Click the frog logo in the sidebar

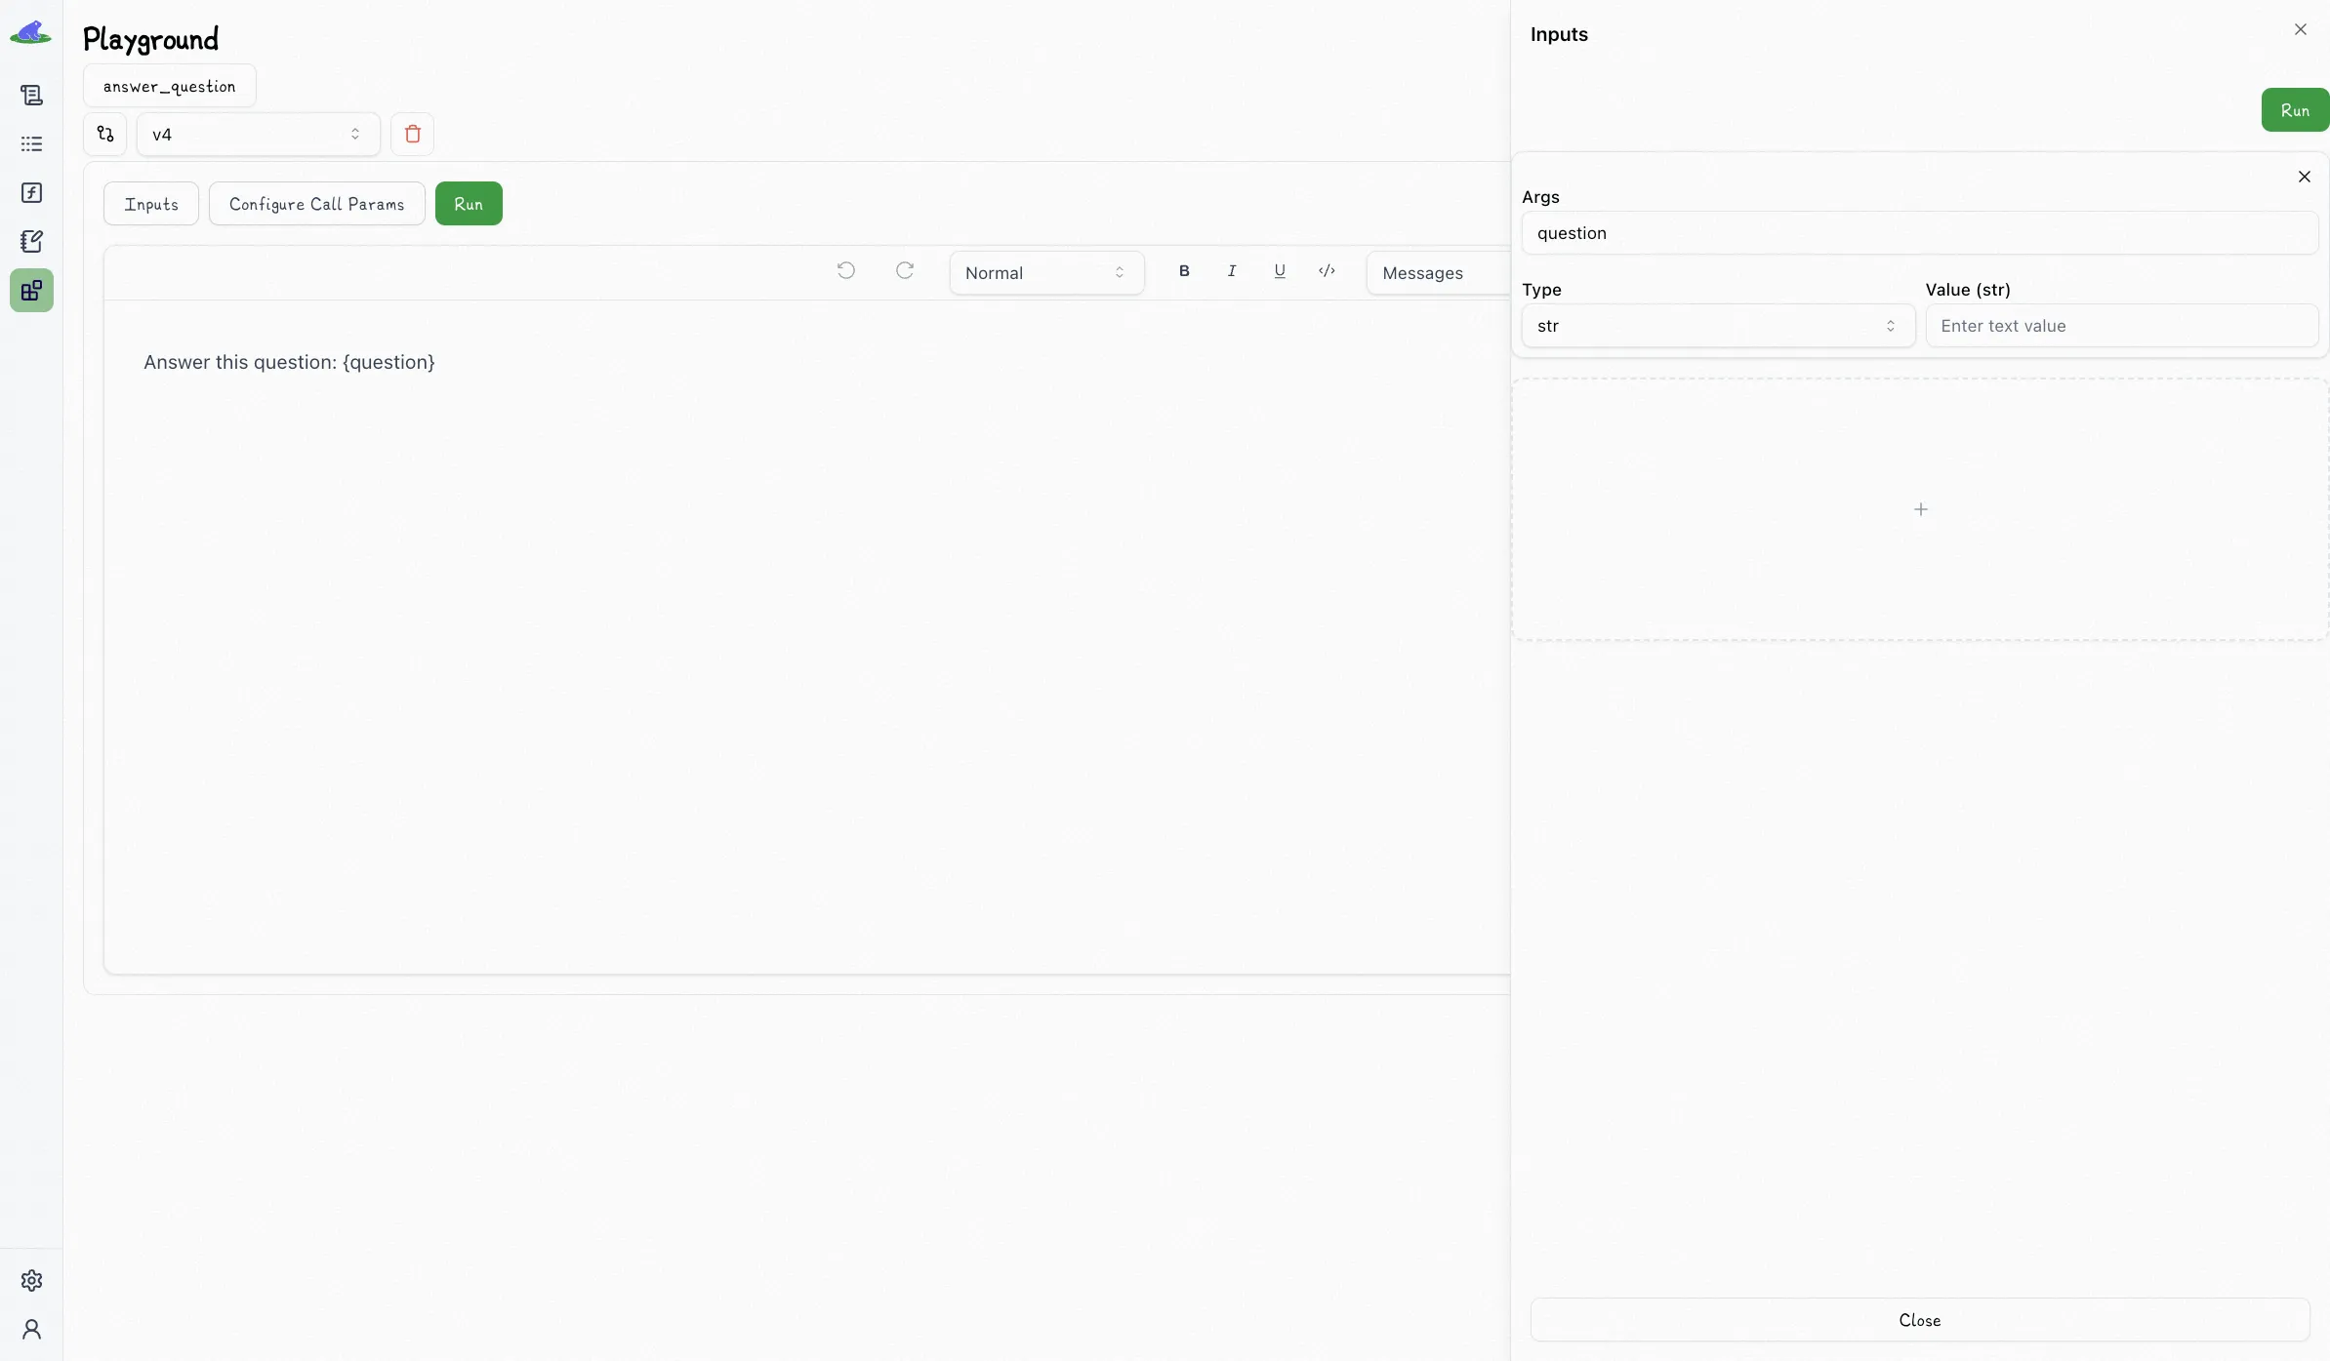point(30,33)
